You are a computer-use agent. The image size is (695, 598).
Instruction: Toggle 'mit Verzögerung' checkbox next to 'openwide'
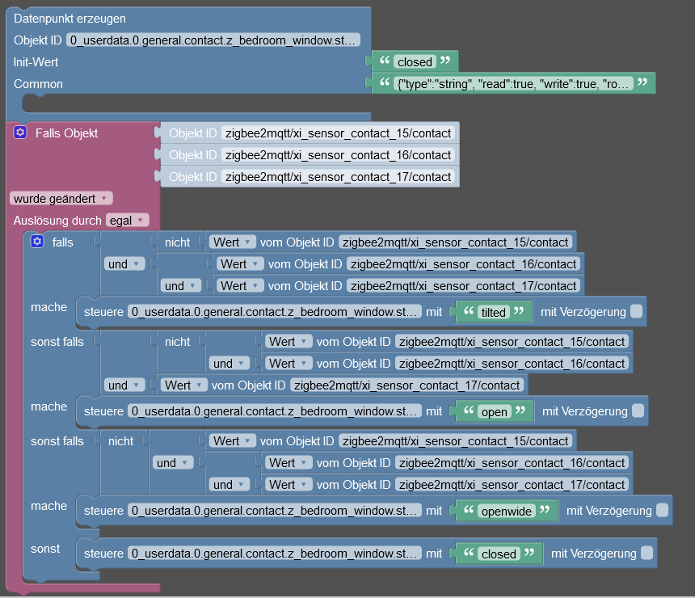click(663, 511)
